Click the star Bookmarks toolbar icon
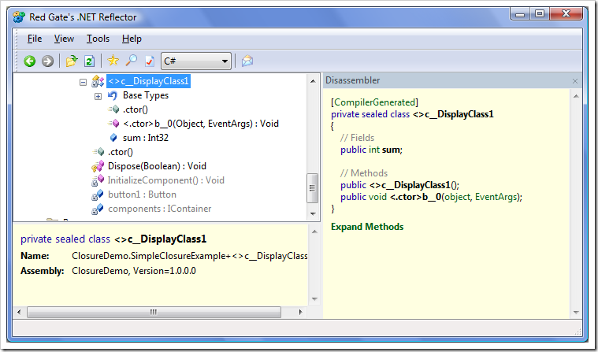Viewport: 598px width, 352px height. tap(113, 61)
